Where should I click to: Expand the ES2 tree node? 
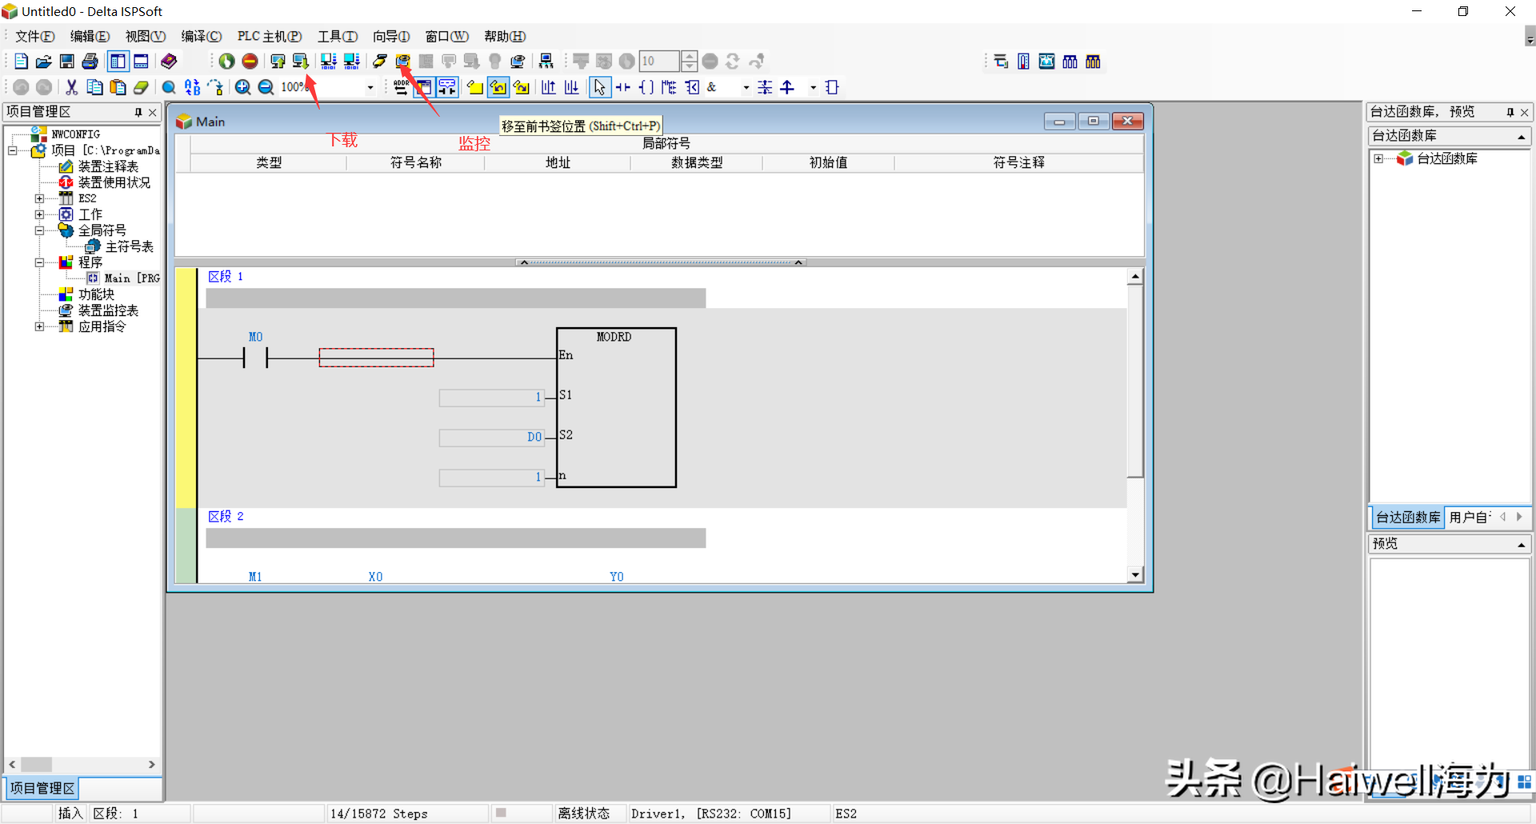(39, 198)
